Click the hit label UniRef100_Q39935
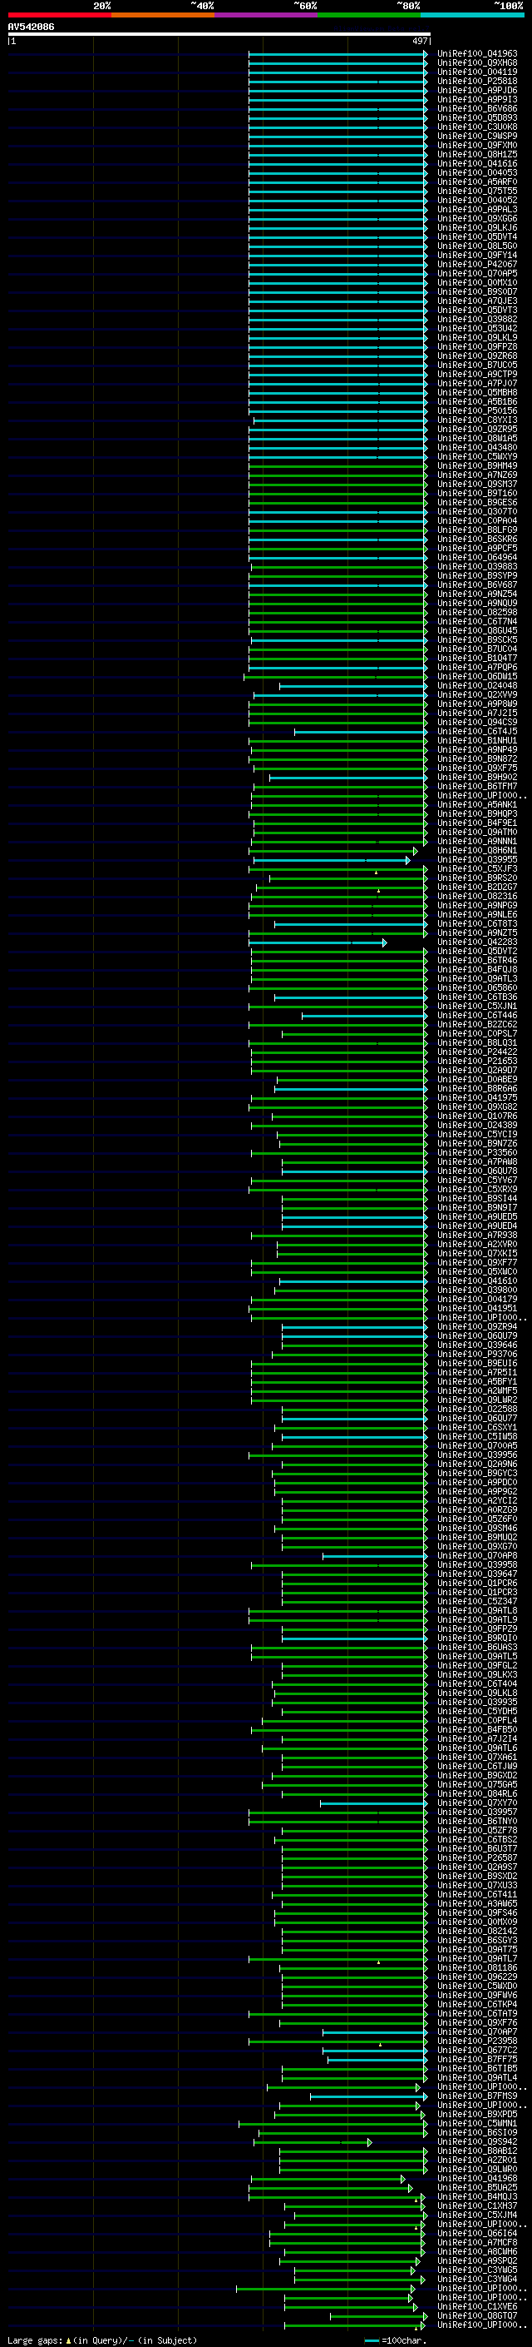Image resolution: width=532 pixels, height=2347 pixels. [477, 1703]
